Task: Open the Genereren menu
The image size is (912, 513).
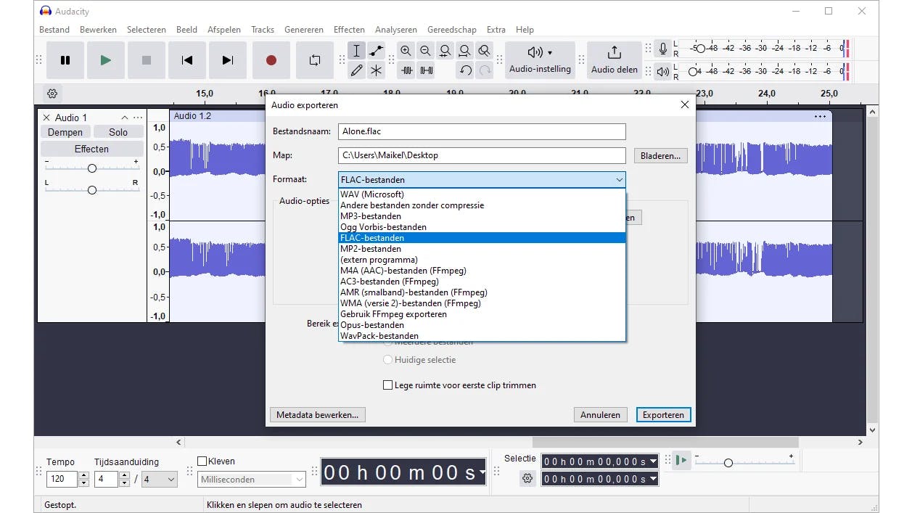Action: click(304, 30)
